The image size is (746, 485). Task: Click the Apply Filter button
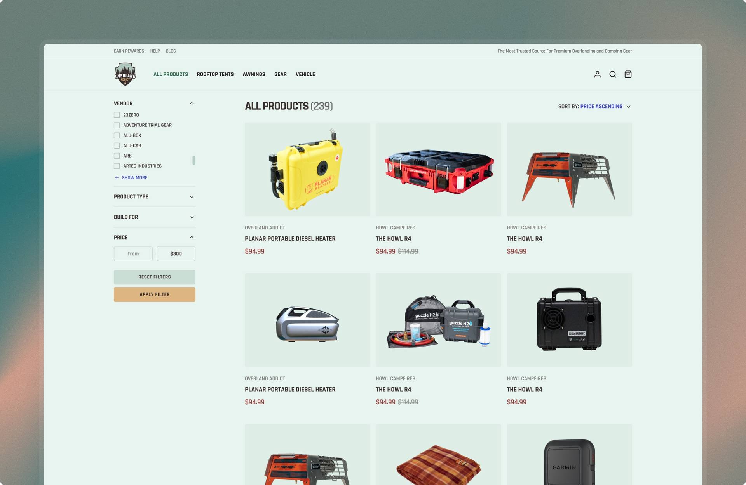(x=154, y=294)
